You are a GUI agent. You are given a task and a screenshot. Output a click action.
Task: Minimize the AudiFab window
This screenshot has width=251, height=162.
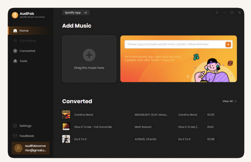tap(224, 13)
